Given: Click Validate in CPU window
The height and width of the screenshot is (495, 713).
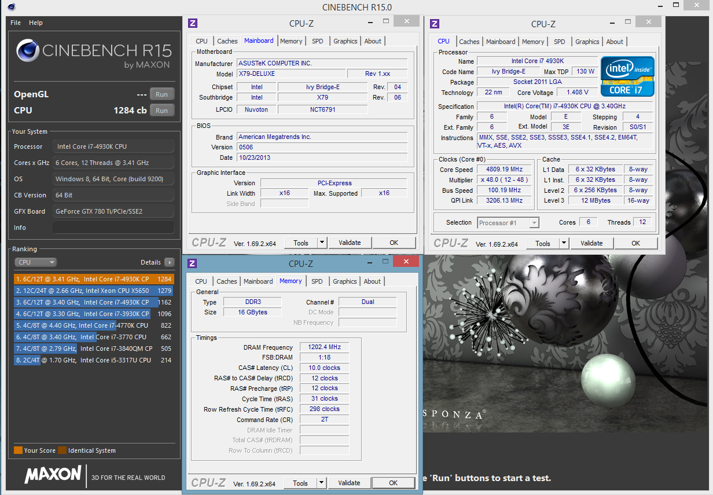Looking at the screenshot, I should (x=591, y=244).
